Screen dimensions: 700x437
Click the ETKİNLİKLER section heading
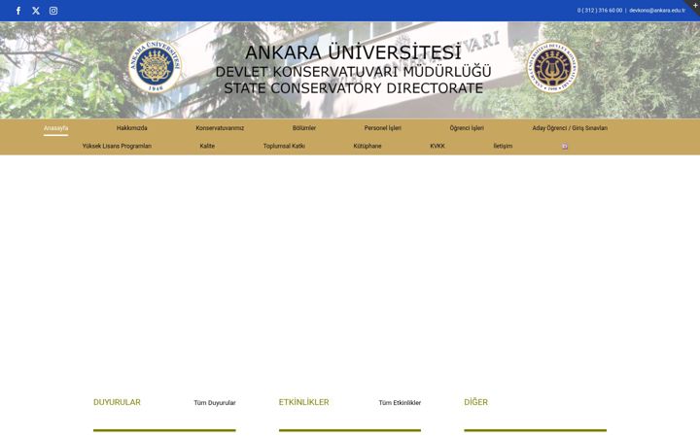(304, 402)
